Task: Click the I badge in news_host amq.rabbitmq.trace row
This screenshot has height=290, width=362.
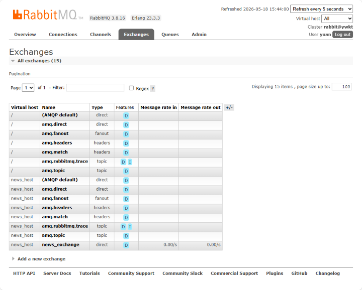Action: point(130,227)
